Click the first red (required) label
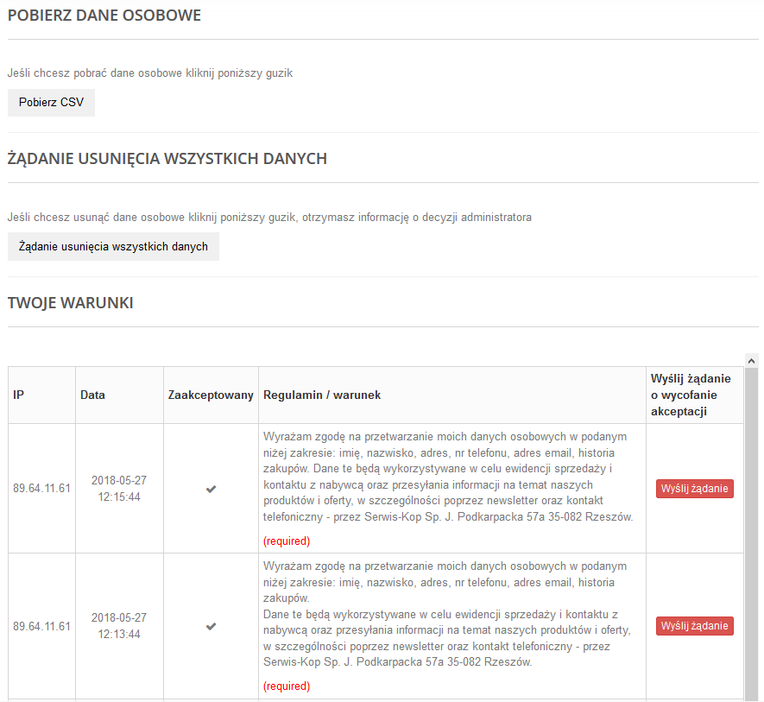The image size is (764, 702). (287, 541)
